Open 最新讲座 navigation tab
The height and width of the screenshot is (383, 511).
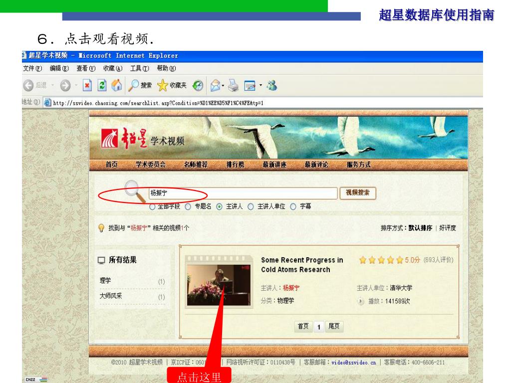point(275,165)
